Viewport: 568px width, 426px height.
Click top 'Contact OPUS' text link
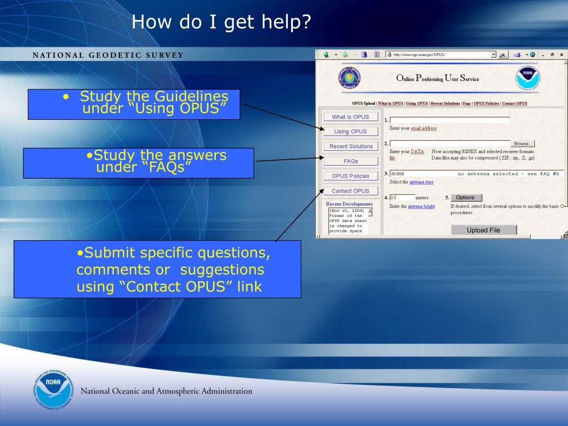514,103
